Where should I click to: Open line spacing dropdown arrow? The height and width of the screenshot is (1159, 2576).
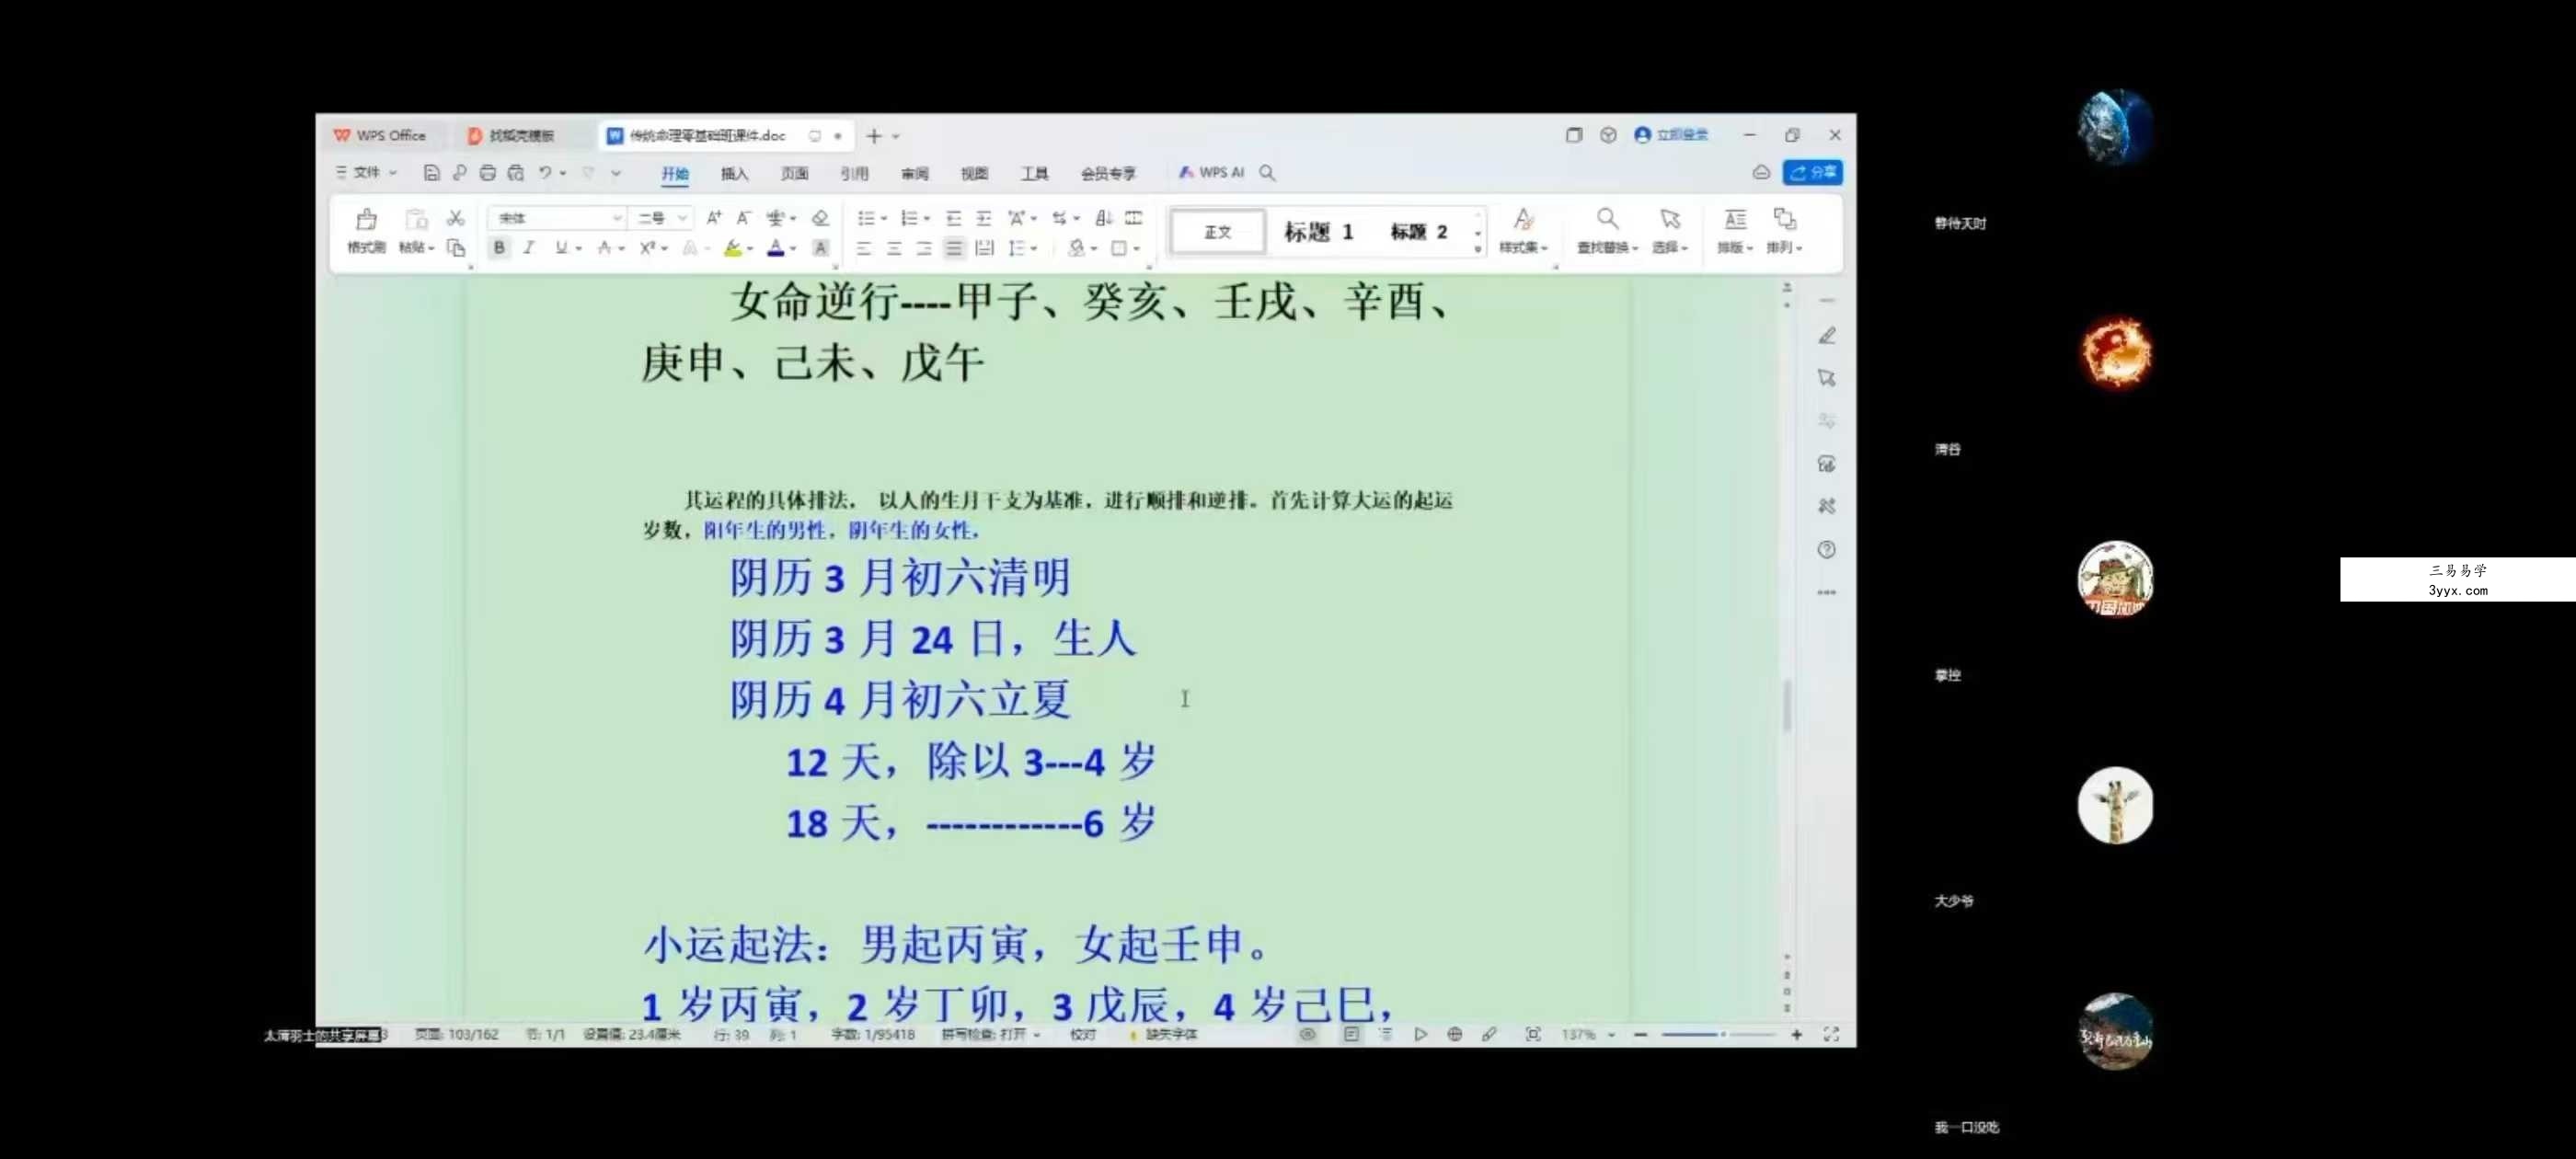tap(1033, 248)
